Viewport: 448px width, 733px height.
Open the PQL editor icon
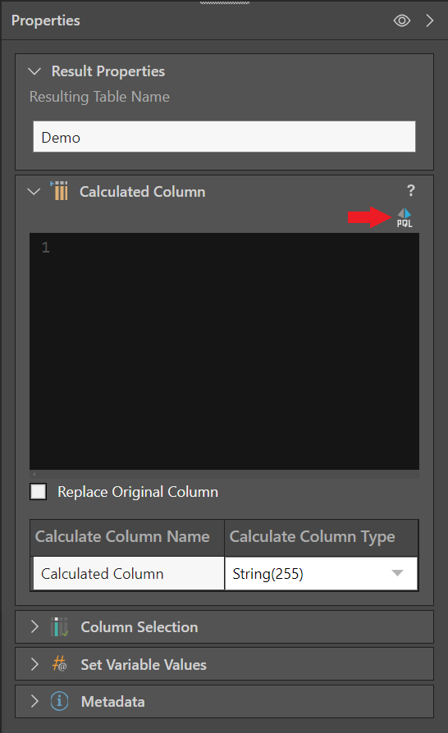tap(405, 218)
